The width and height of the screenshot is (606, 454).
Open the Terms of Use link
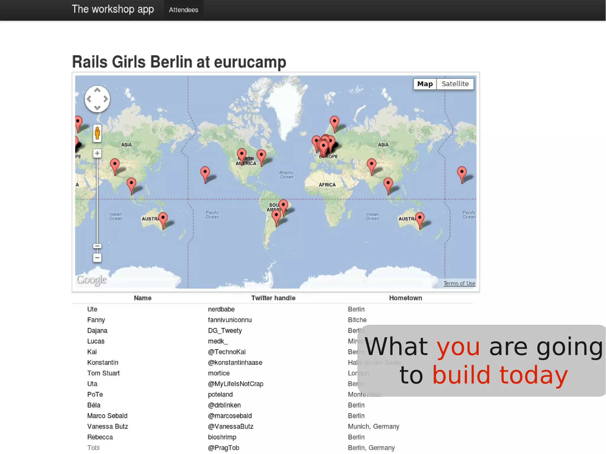[459, 283]
